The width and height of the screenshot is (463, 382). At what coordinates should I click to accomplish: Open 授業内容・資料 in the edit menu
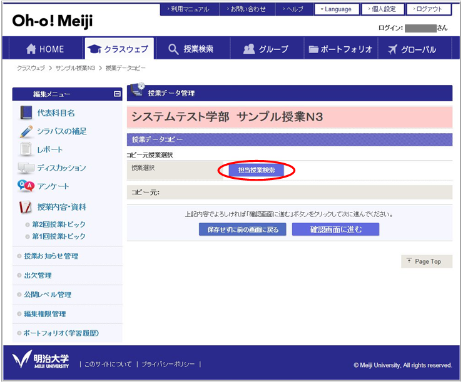pyautogui.click(x=62, y=207)
